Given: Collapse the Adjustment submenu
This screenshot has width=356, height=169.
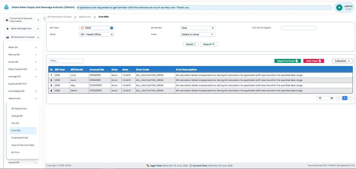Looking at the screenshot, I should 23,98.
